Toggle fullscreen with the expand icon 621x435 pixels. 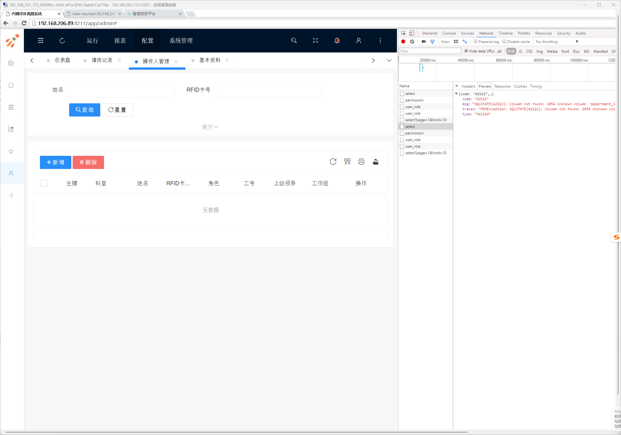point(316,41)
